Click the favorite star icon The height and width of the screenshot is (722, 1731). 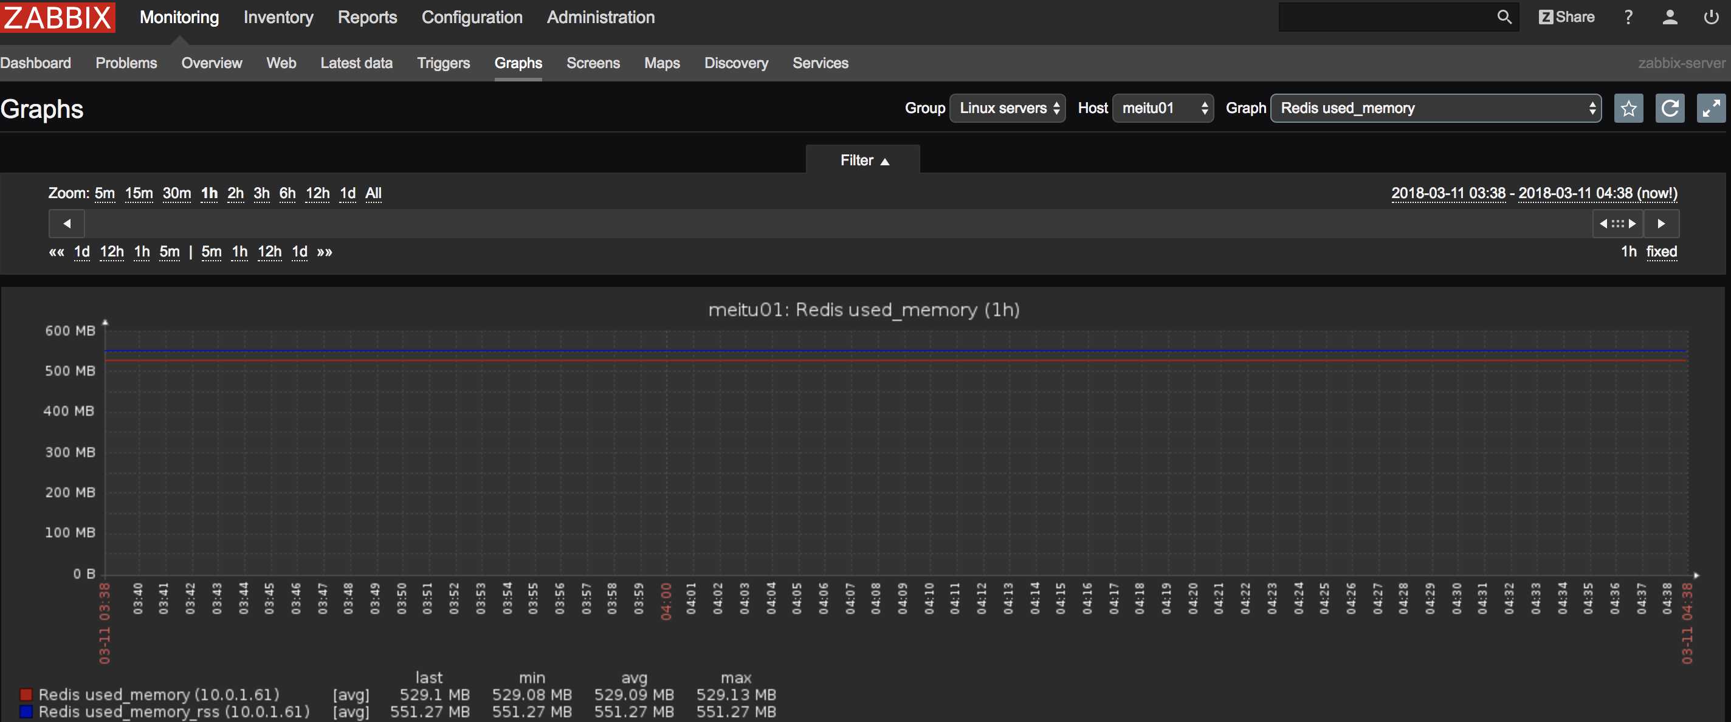coord(1629,108)
